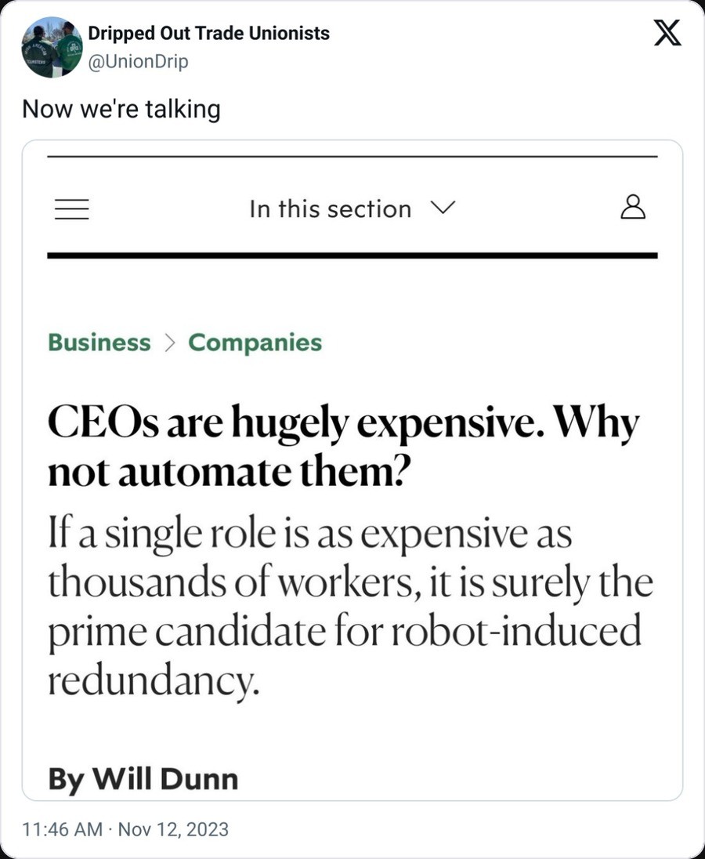Click the X logo in the corner
Image resolution: width=705 pixels, height=859 pixels.
[667, 34]
